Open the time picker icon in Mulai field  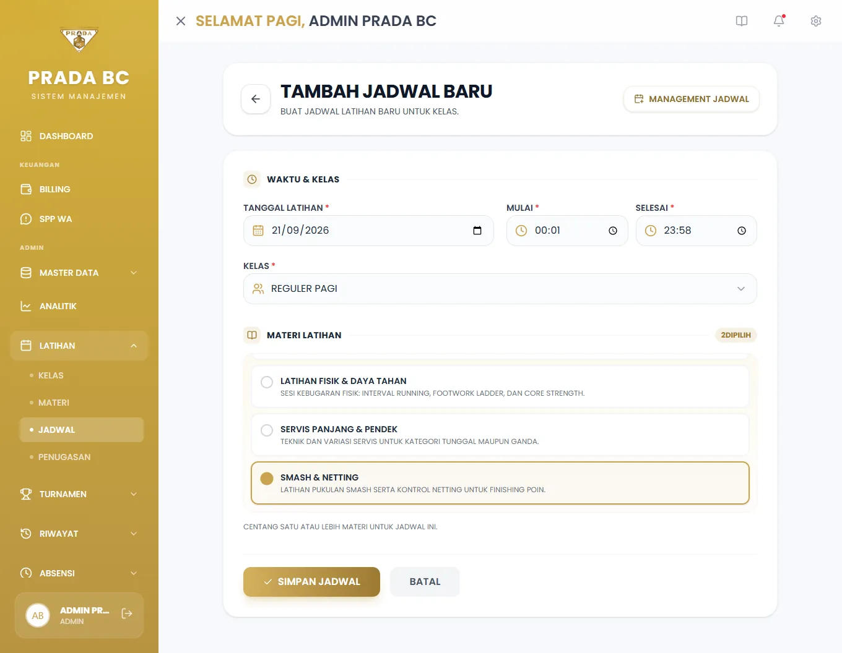click(x=613, y=231)
